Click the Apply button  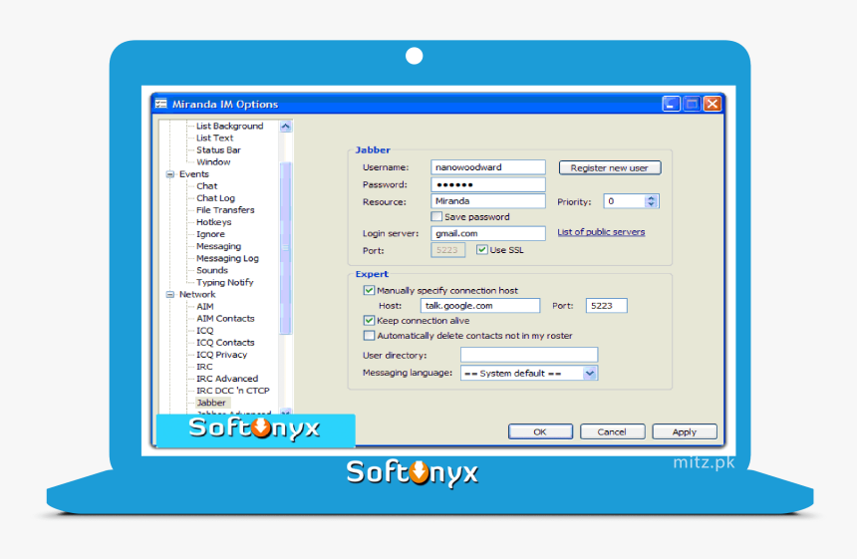684,431
